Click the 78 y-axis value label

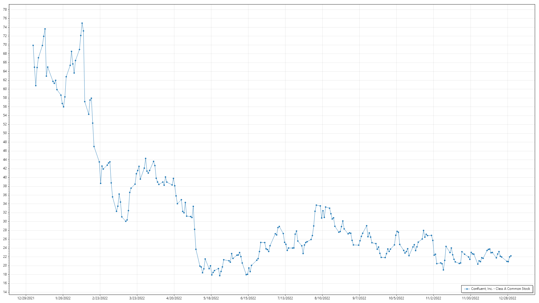5,10
